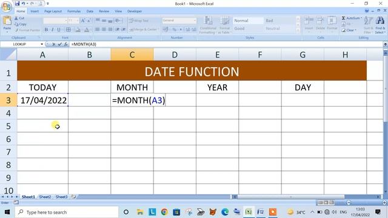Image resolution: width=388 pixels, height=218 pixels.
Task: Click in the formula bar text
Action: tap(84, 44)
